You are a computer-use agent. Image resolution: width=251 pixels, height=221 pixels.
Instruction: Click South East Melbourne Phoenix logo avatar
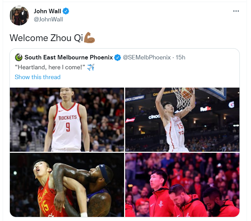pyautogui.click(x=19, y=57)
